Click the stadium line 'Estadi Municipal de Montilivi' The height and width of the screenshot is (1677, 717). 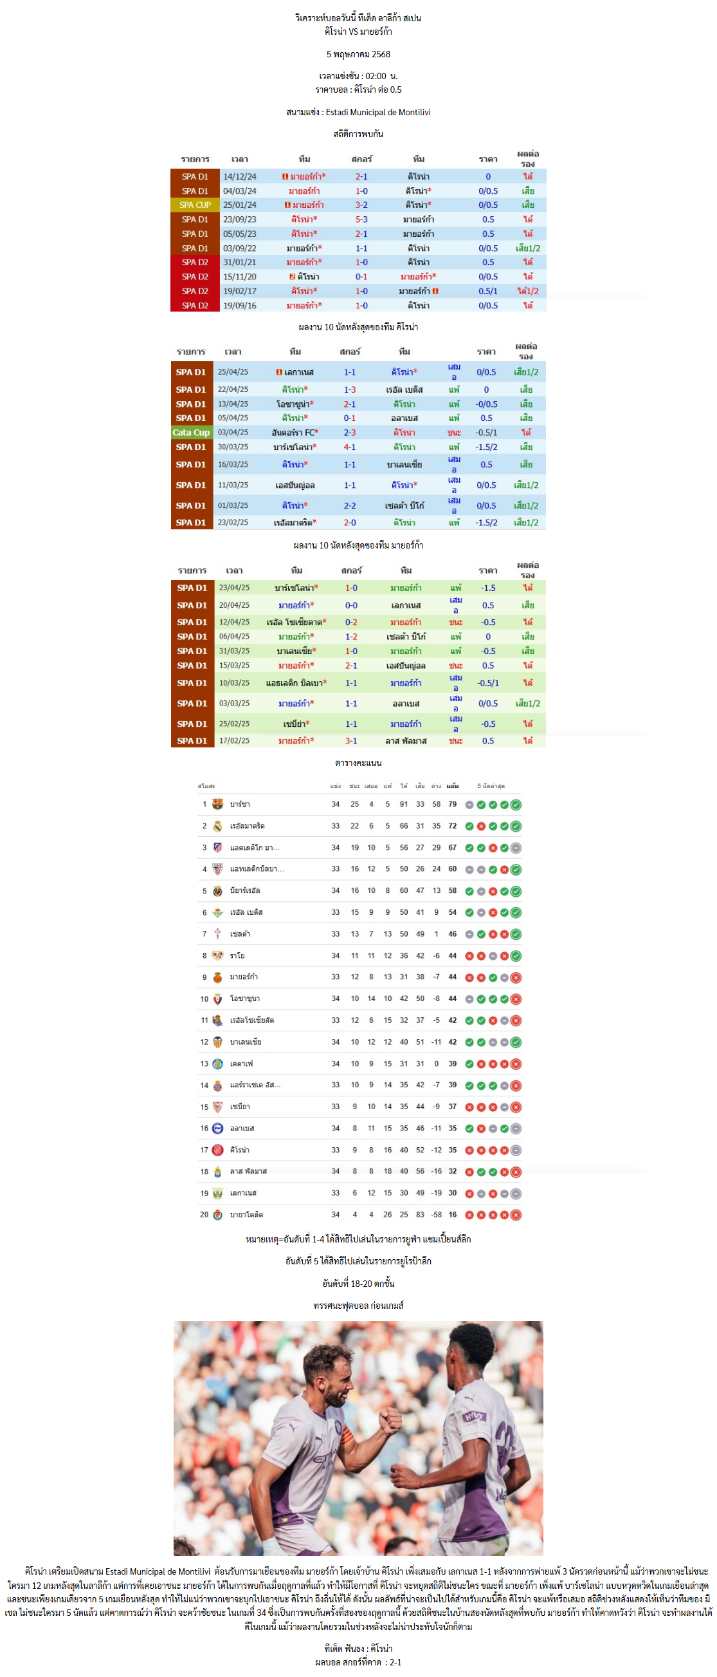358,112
